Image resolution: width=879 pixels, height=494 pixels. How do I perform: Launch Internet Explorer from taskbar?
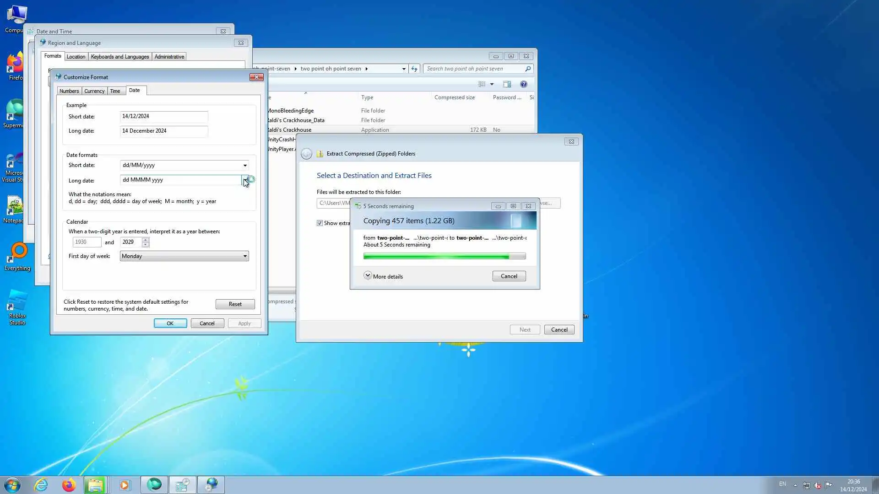click(x=41, y=485)
